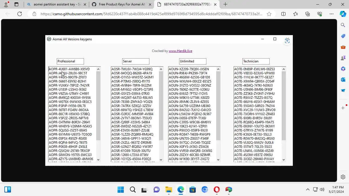This screenshot has width=349, height=196.
Task: Open the tab actions menu icon
Action: pos(16,4)
